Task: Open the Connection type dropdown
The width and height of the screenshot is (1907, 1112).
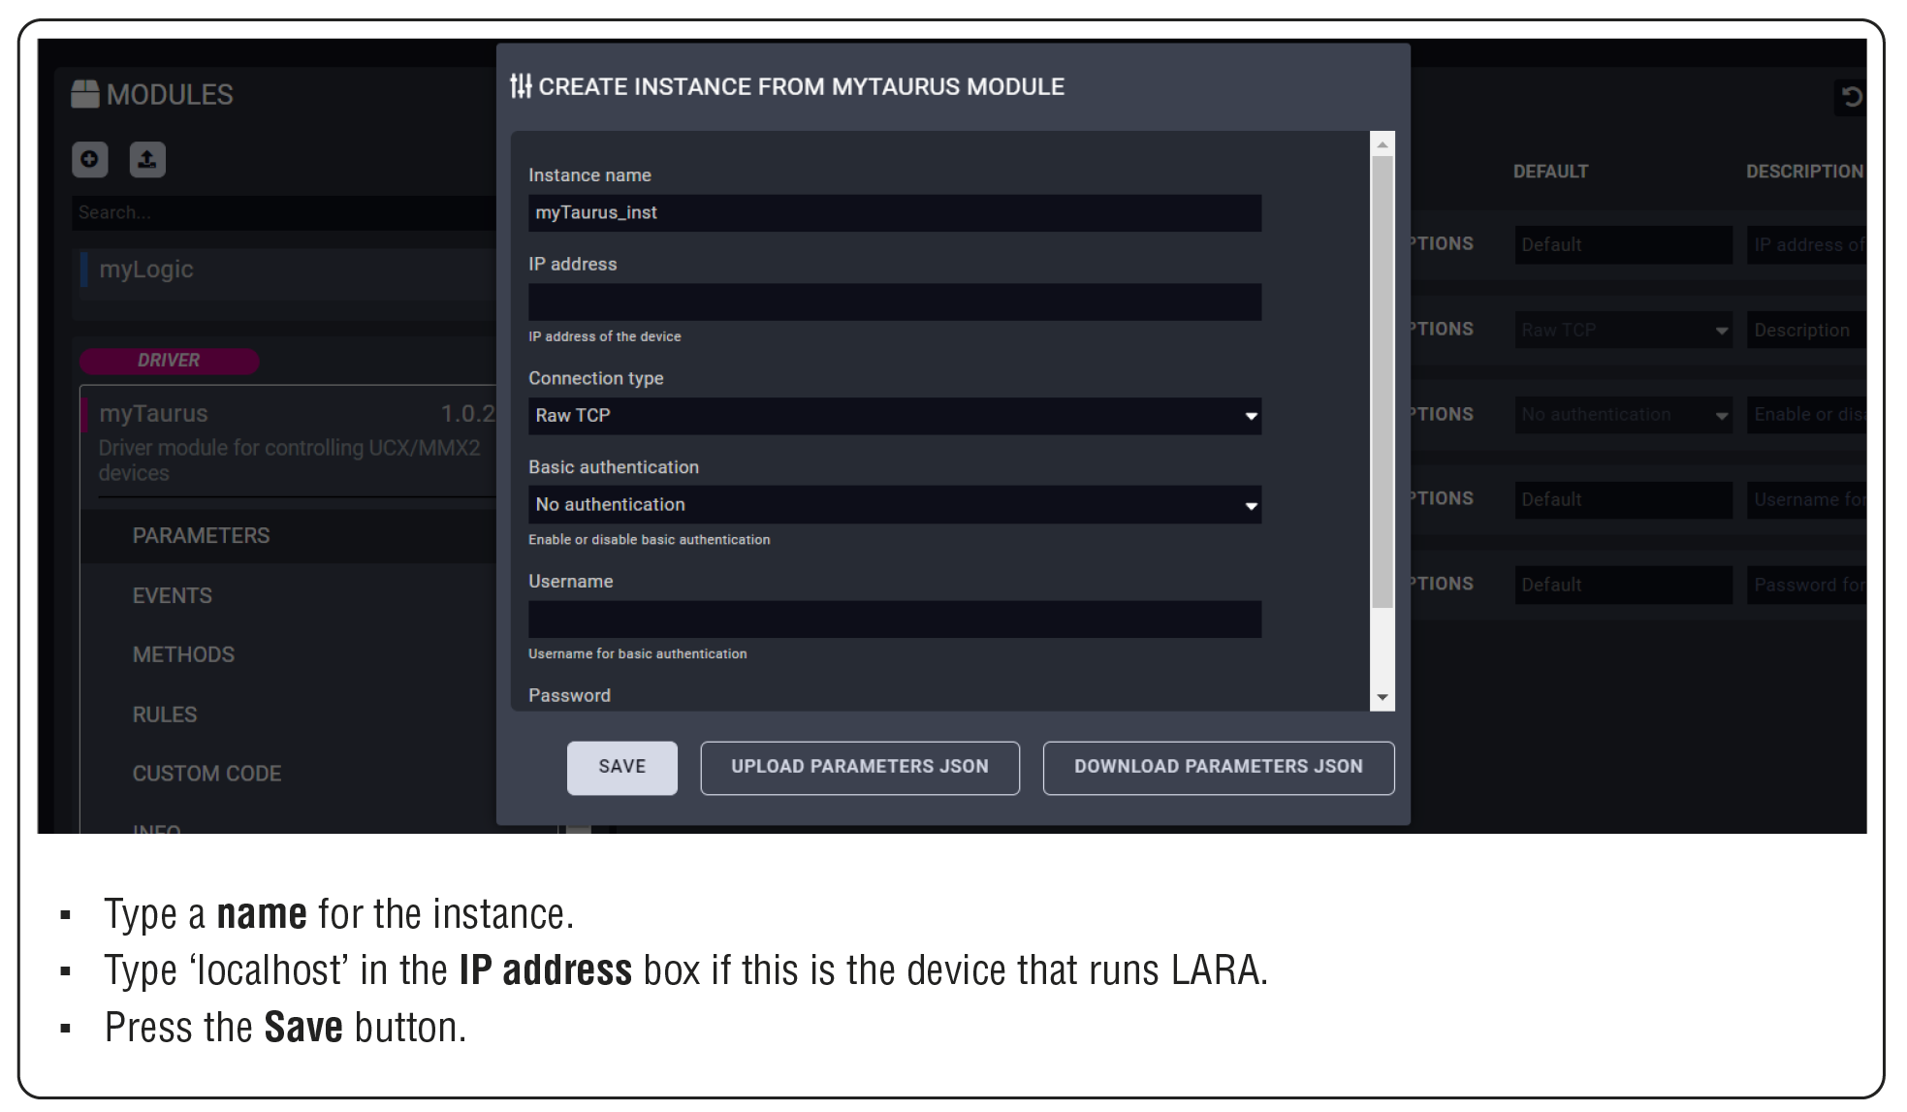Action: [x=894, y=416]
